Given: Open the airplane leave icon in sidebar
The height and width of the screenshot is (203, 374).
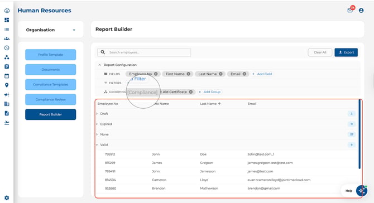Looking at the screenshot, I should [7, 123].
